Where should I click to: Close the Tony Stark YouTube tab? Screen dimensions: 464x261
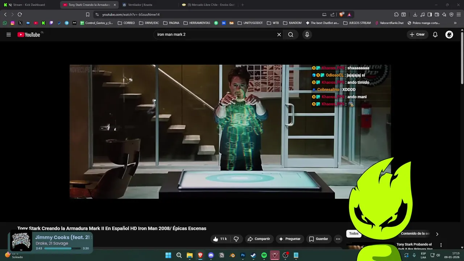(115, 5)
